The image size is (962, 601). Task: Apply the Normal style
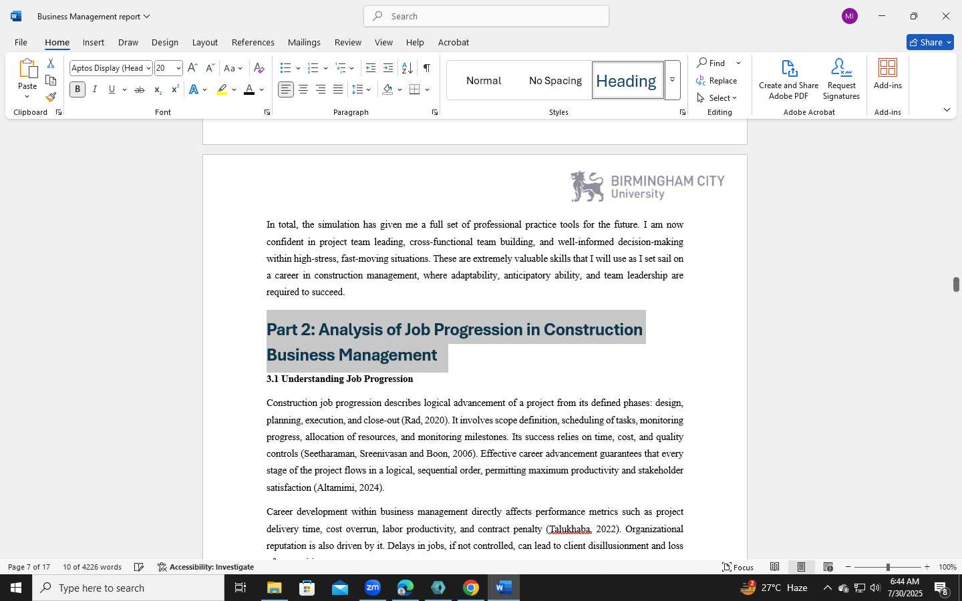(x=484, y=80)
